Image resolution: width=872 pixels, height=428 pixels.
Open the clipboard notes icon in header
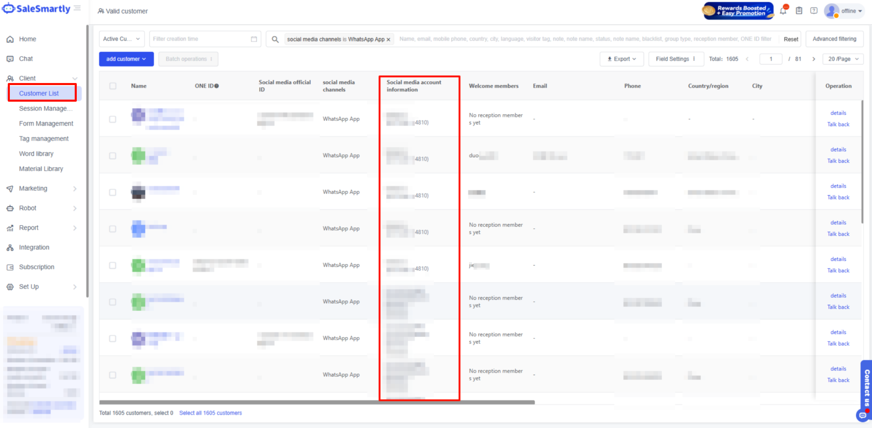click(799, 11)
